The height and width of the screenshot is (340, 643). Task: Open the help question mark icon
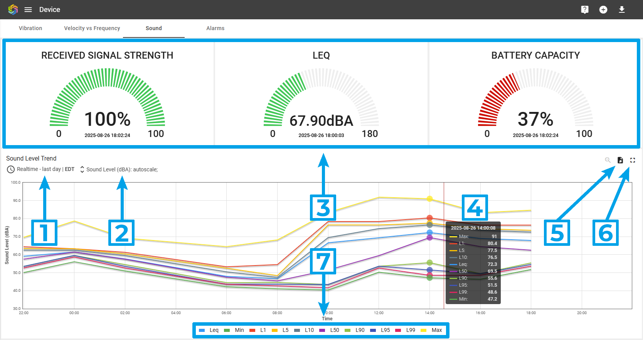click(584, 10)
